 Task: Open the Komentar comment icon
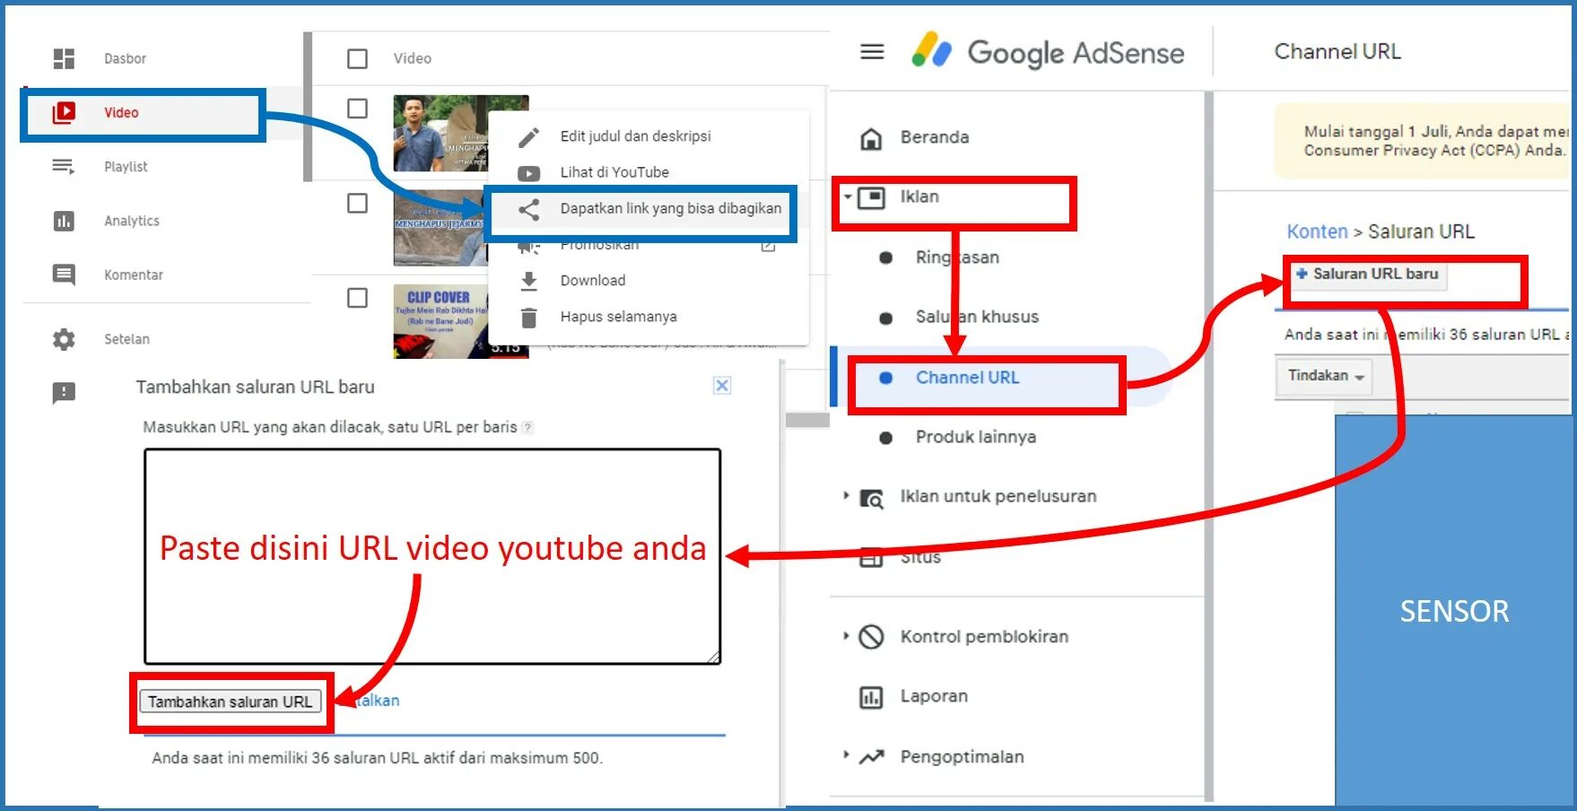click(x=64, y=275)
